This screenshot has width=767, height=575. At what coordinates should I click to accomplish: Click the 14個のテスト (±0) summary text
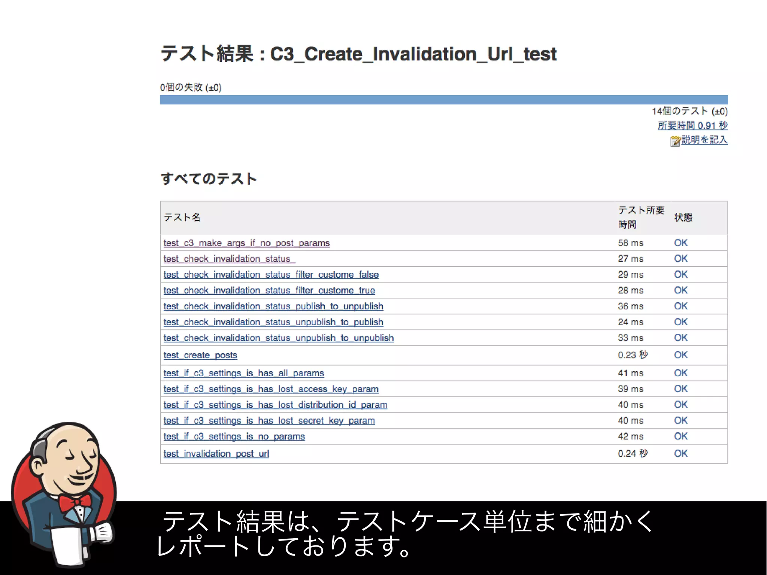(x=690, y=111)
